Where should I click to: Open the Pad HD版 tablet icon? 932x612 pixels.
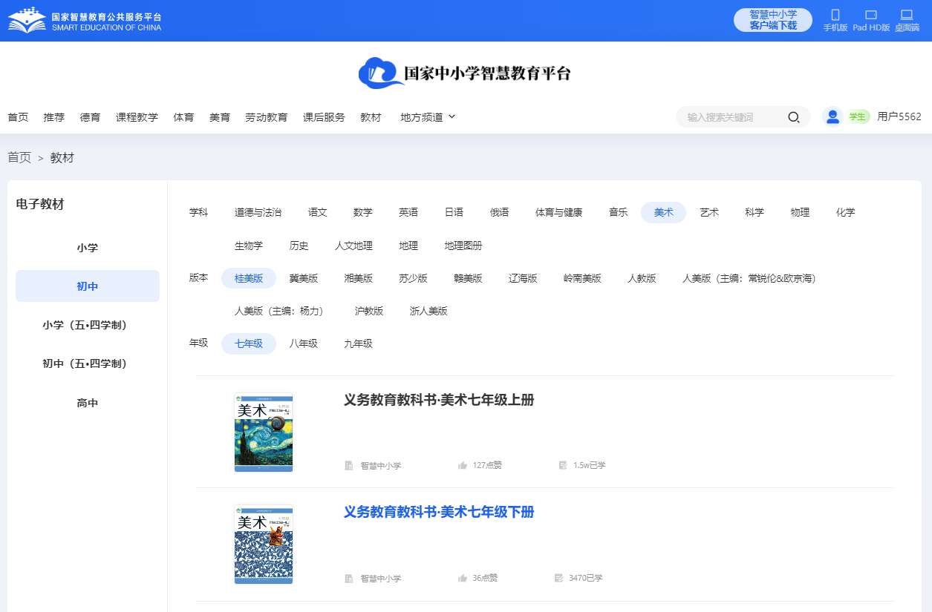click(871, 15)
